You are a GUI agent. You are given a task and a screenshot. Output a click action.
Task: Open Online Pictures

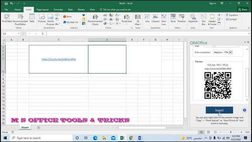pyautogui.click(x=50, y=20)
